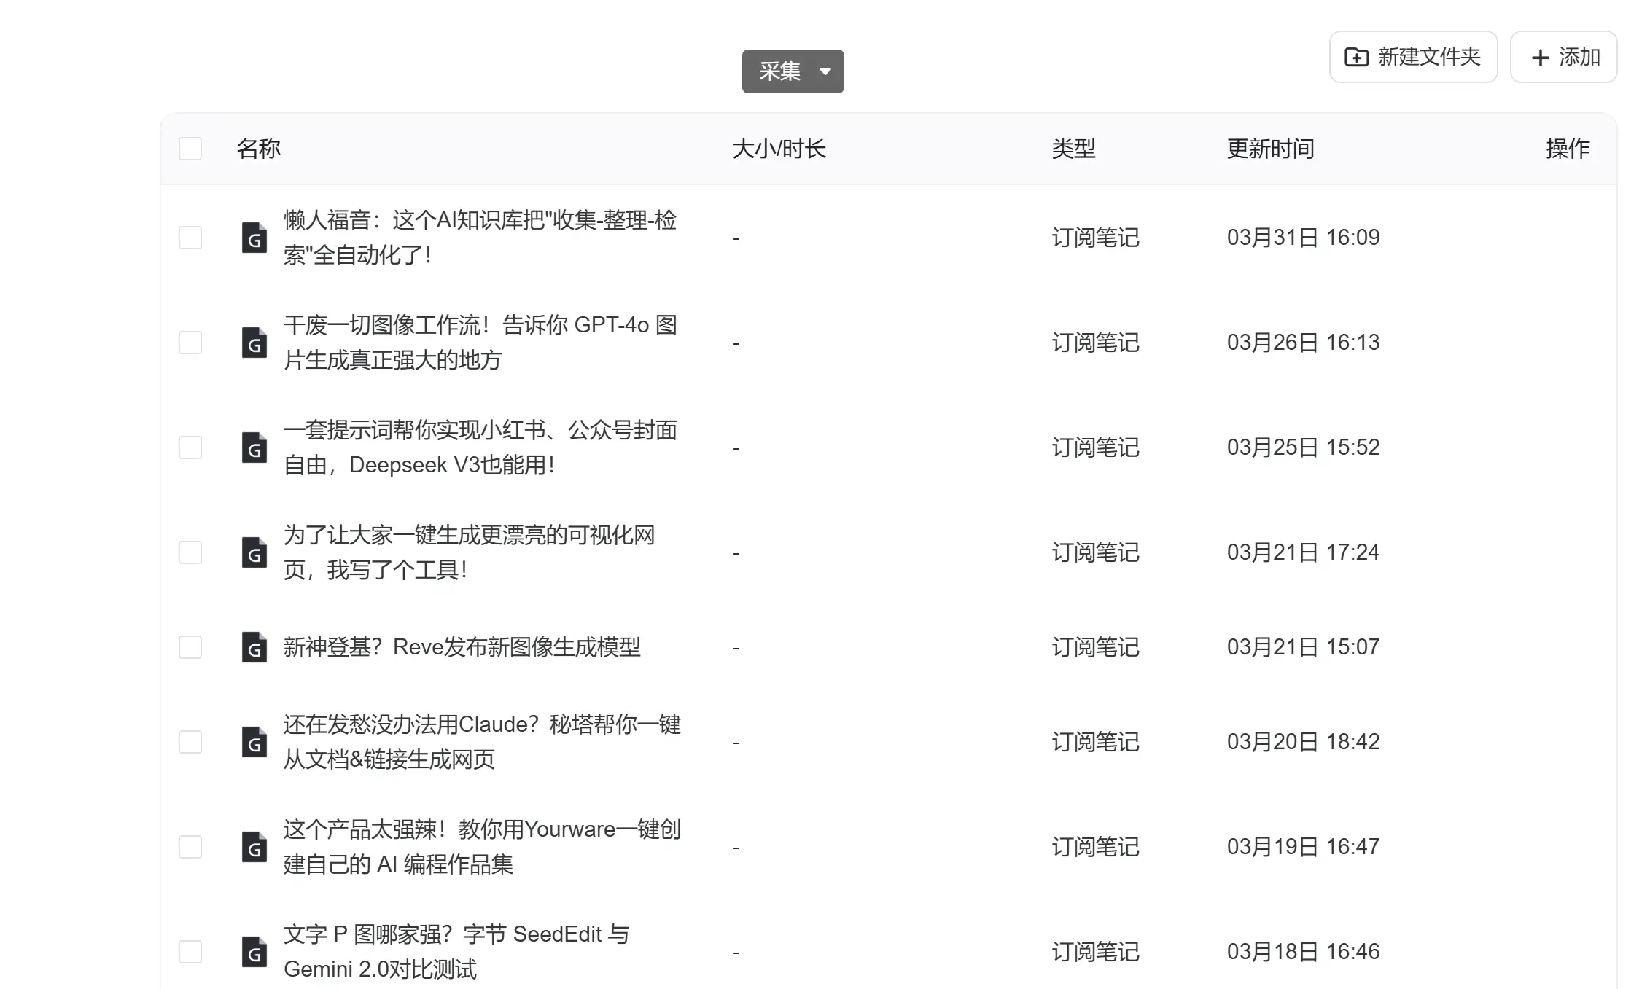
Task: Click 订阅笔记 type in the Yourware row
Action: click(x=1095, y=847)
